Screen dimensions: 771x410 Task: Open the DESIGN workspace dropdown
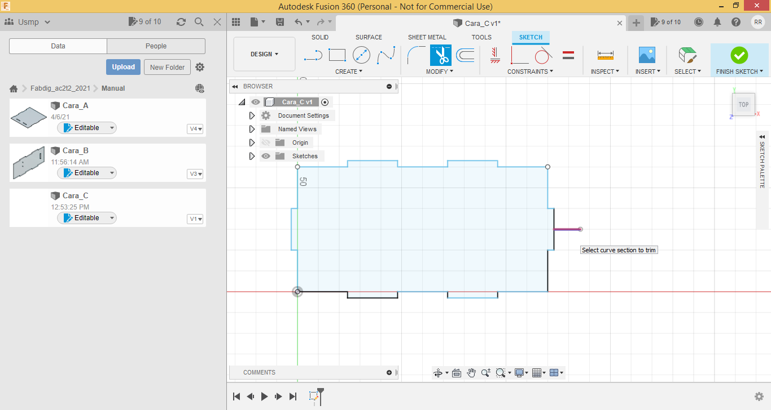(264, 54)
